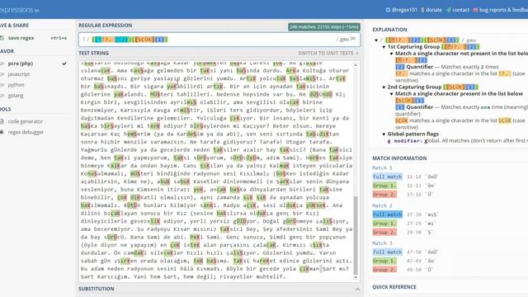Collapse 'Match a single character not present' node
Image resolution: width=528 pixels, height=297 pixels.
tap(391, 54)
